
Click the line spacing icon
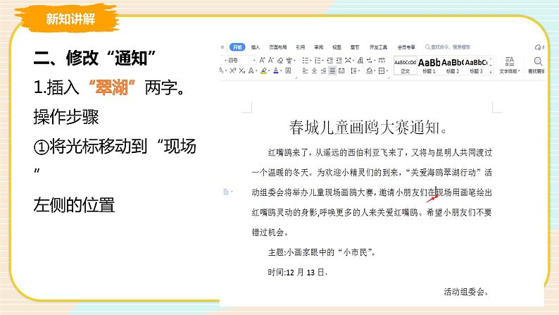pos(353,70)
